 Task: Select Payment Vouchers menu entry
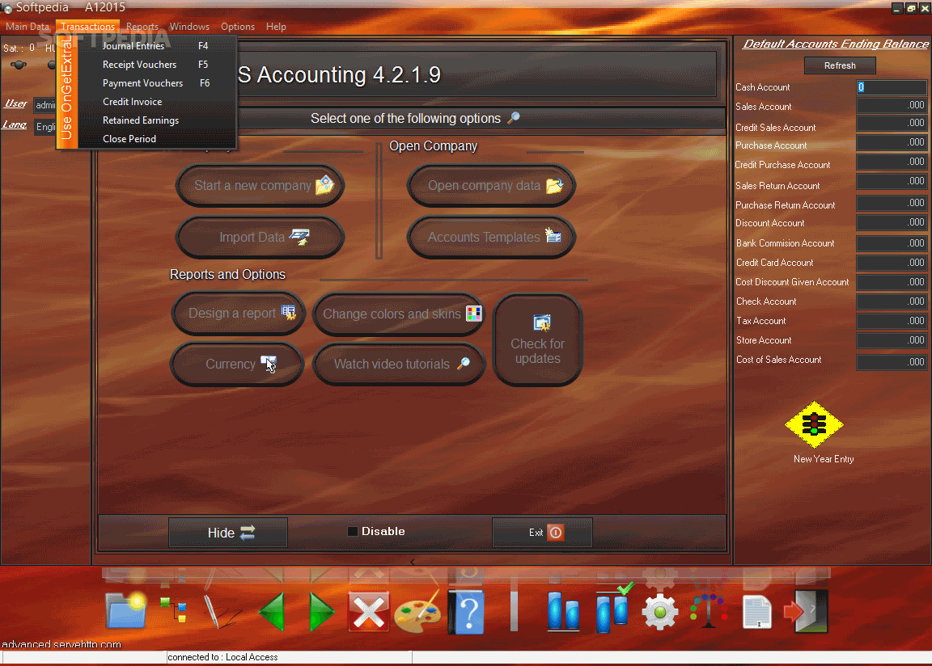(x=155, y=83)
